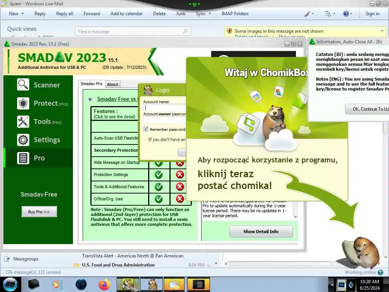Switch to the ChomikBox Login taskbar item

(x=128, y=284)
